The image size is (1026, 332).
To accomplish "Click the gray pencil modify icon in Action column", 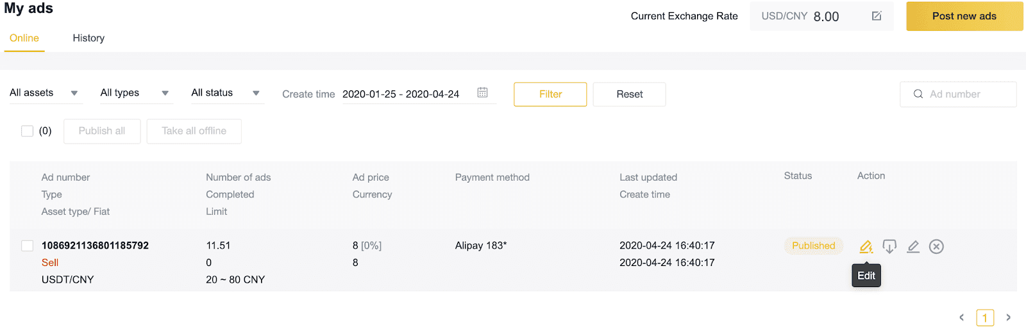I will (913, 246).
